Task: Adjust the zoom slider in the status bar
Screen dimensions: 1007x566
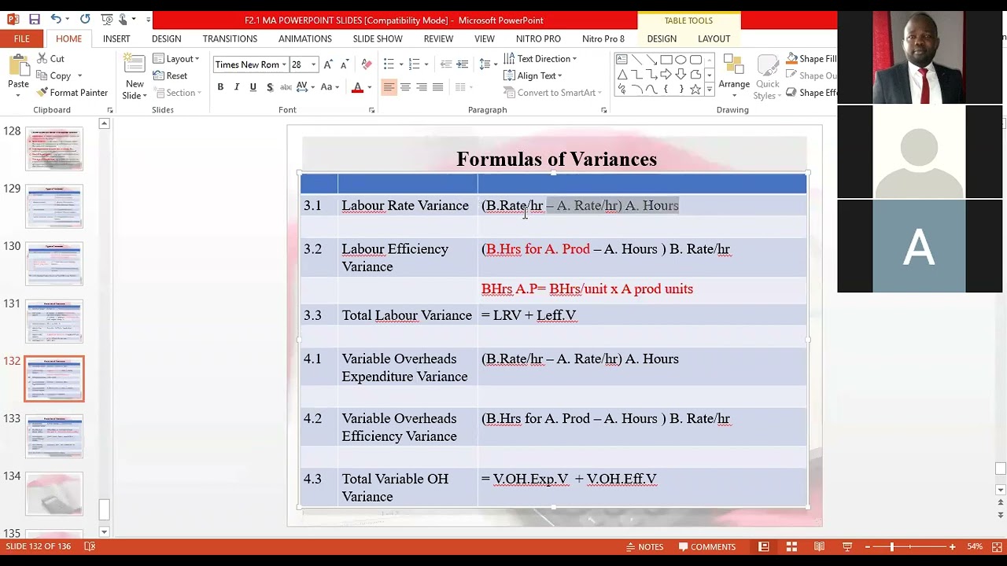Action: click(892, 547)
